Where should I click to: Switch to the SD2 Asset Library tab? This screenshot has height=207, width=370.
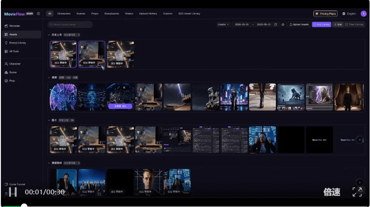click(189, 14)
